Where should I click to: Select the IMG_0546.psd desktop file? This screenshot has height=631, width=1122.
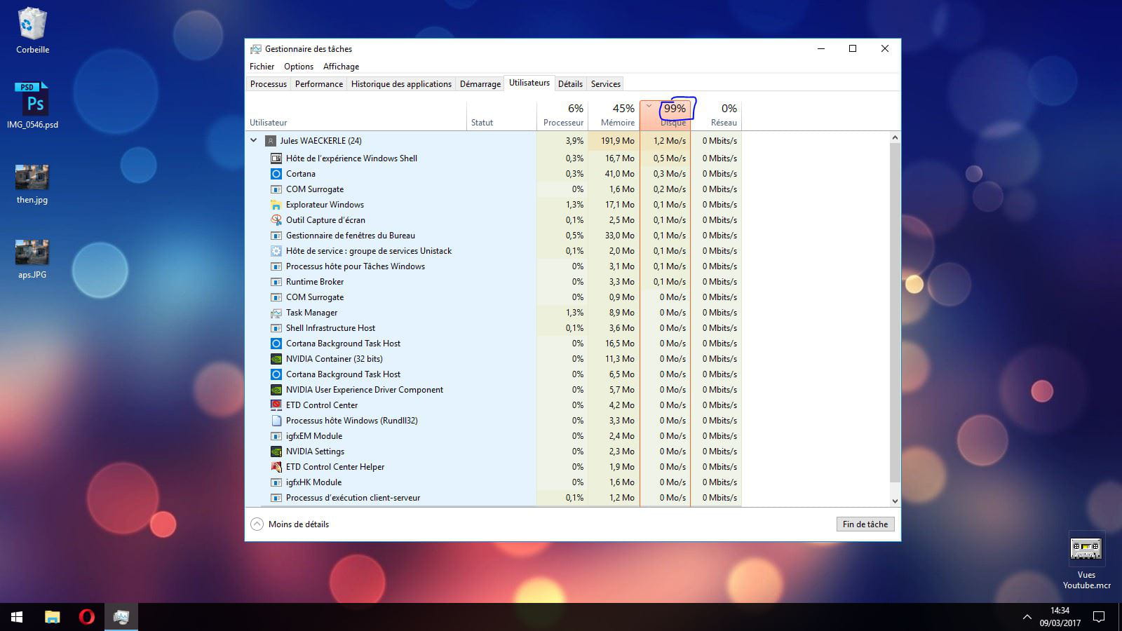click(x=32, y=106)
